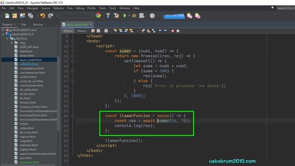The image size is (295, 166).
Task: Select promesas.html in project tree
Action: coord(29,162)
